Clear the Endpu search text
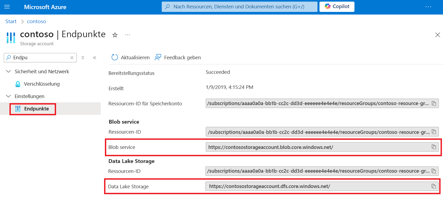 72,58
